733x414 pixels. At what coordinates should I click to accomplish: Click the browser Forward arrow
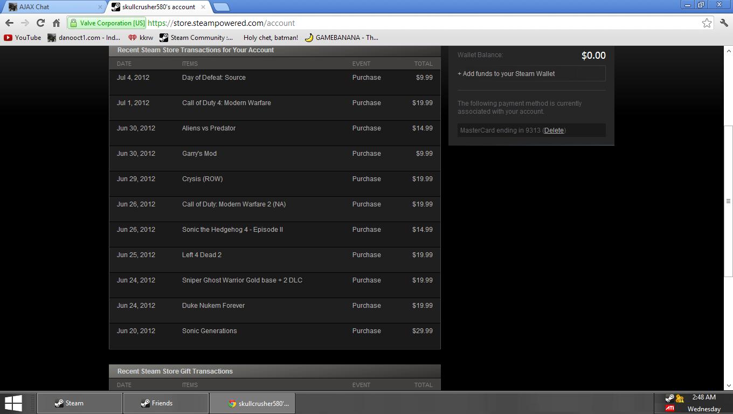[25, 23]
